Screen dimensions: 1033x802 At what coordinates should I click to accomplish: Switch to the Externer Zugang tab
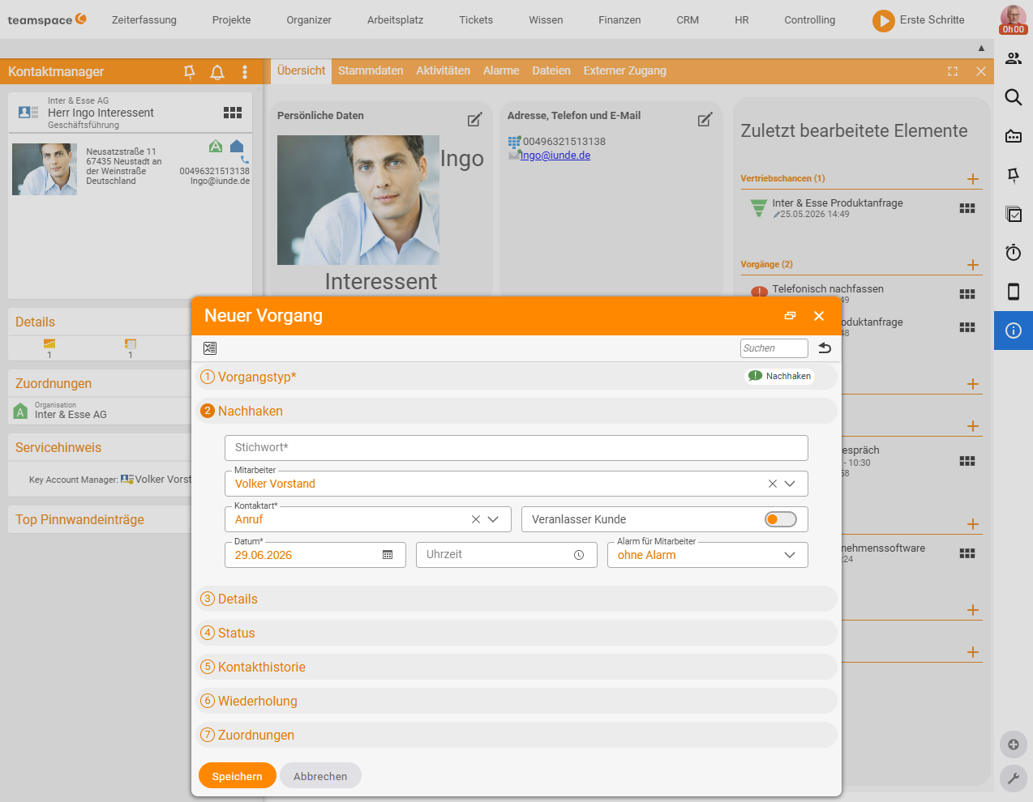624,70
